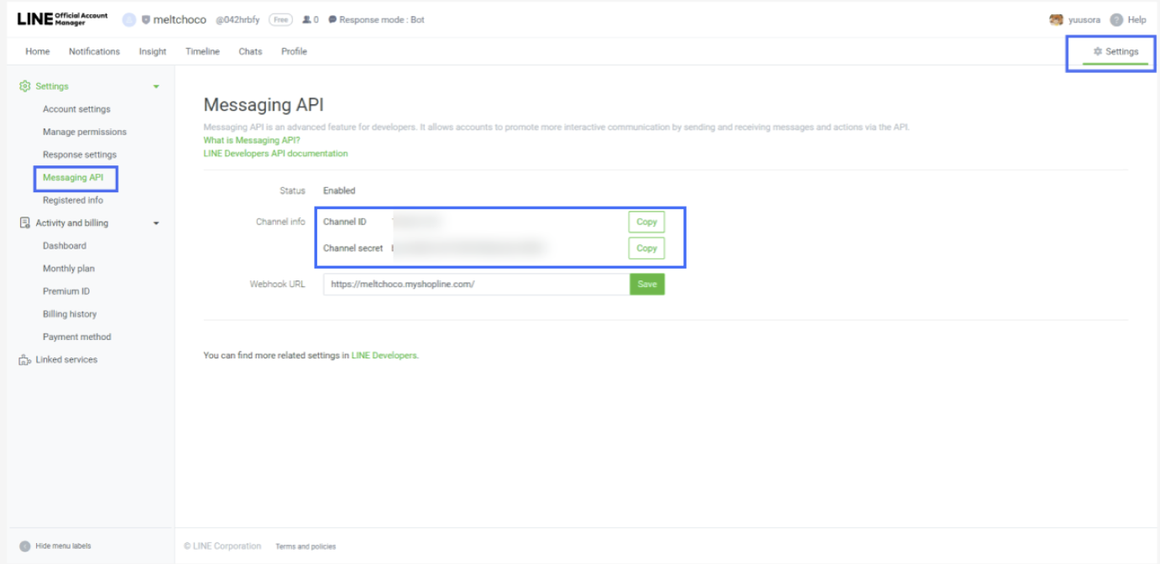This screenshot has width=1160, height=564.
Task: Copy the Channel secret
Action: [x=646, y=248]
